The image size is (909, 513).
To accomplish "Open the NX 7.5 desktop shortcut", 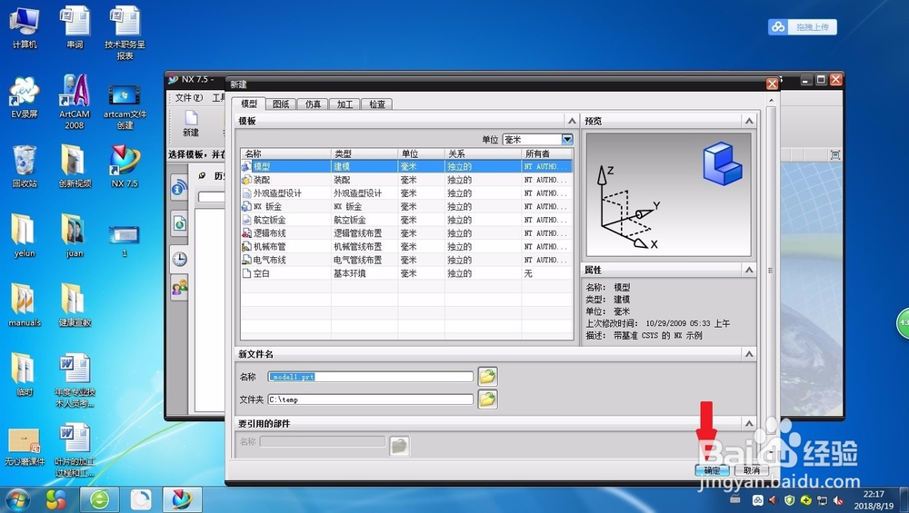I will (125, 165).
